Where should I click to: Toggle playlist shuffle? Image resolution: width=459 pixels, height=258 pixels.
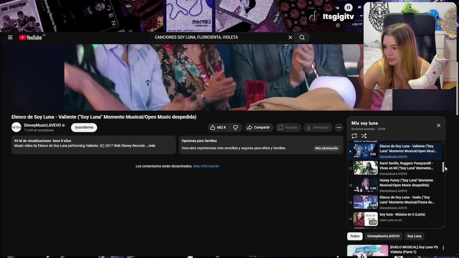(x=364, y=136)
